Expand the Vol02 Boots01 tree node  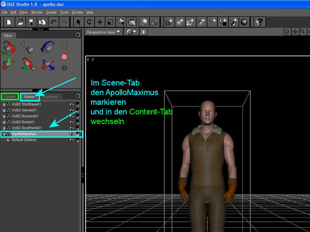click(x=4, y=122)
